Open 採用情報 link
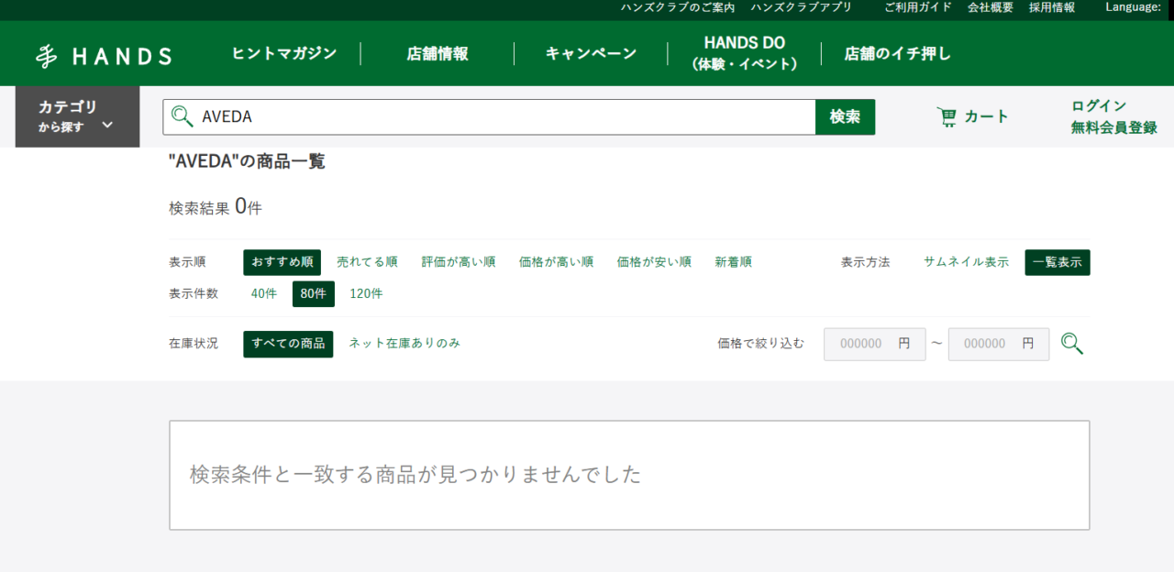The height and width of the screenshot is (572, 1174). tap(1052, 7)
